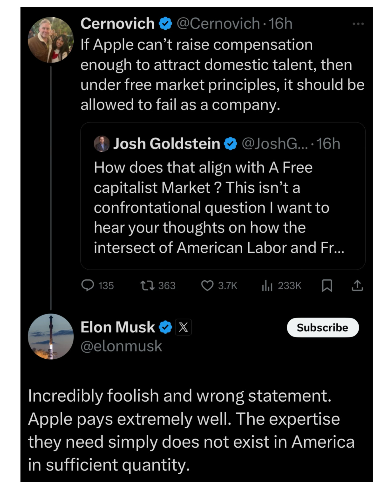Click Cernovich's blue verified checkmark
Screen dimensions: 386x489
coord(165,24)
